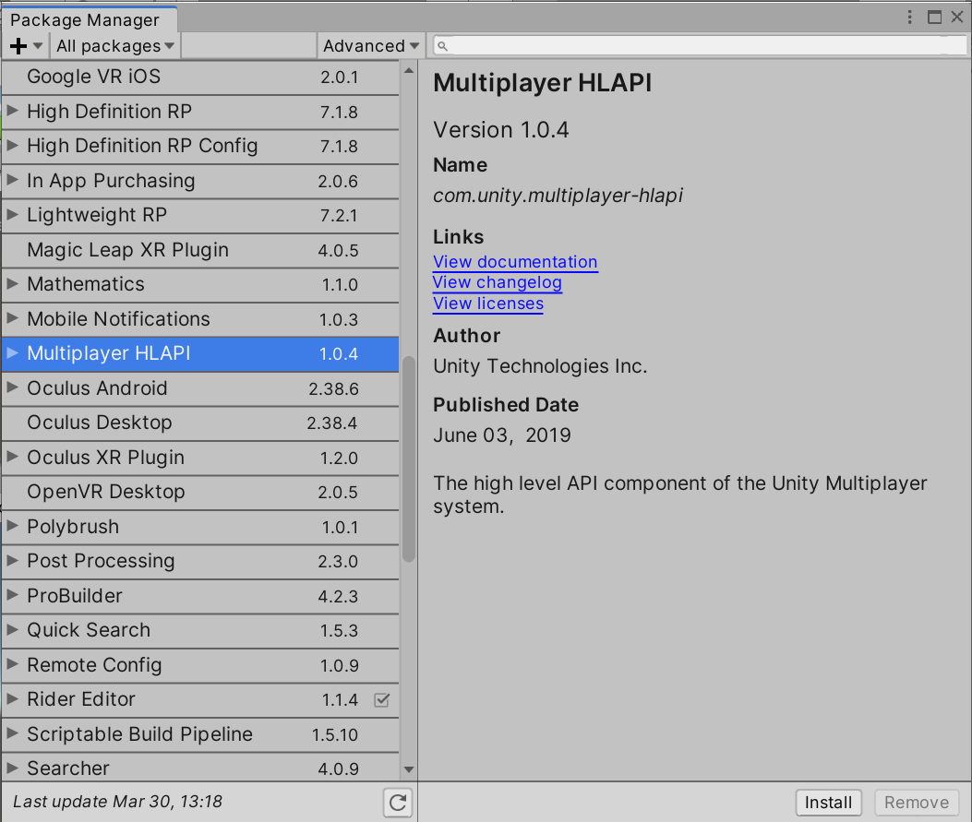Select the Mathematics package name
This screenshot has height=822, width=972.
tap(86, 284)
